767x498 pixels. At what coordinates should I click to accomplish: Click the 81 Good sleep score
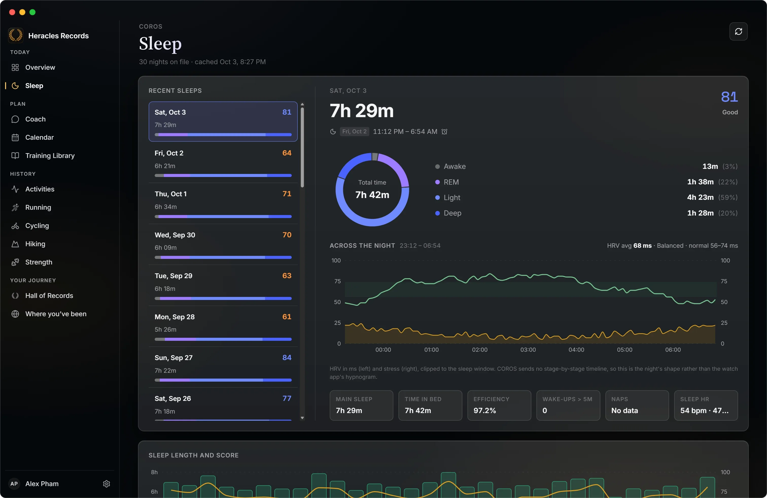coord(729,103)
